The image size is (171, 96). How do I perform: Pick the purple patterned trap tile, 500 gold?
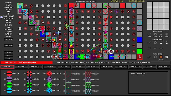point(88,79)
